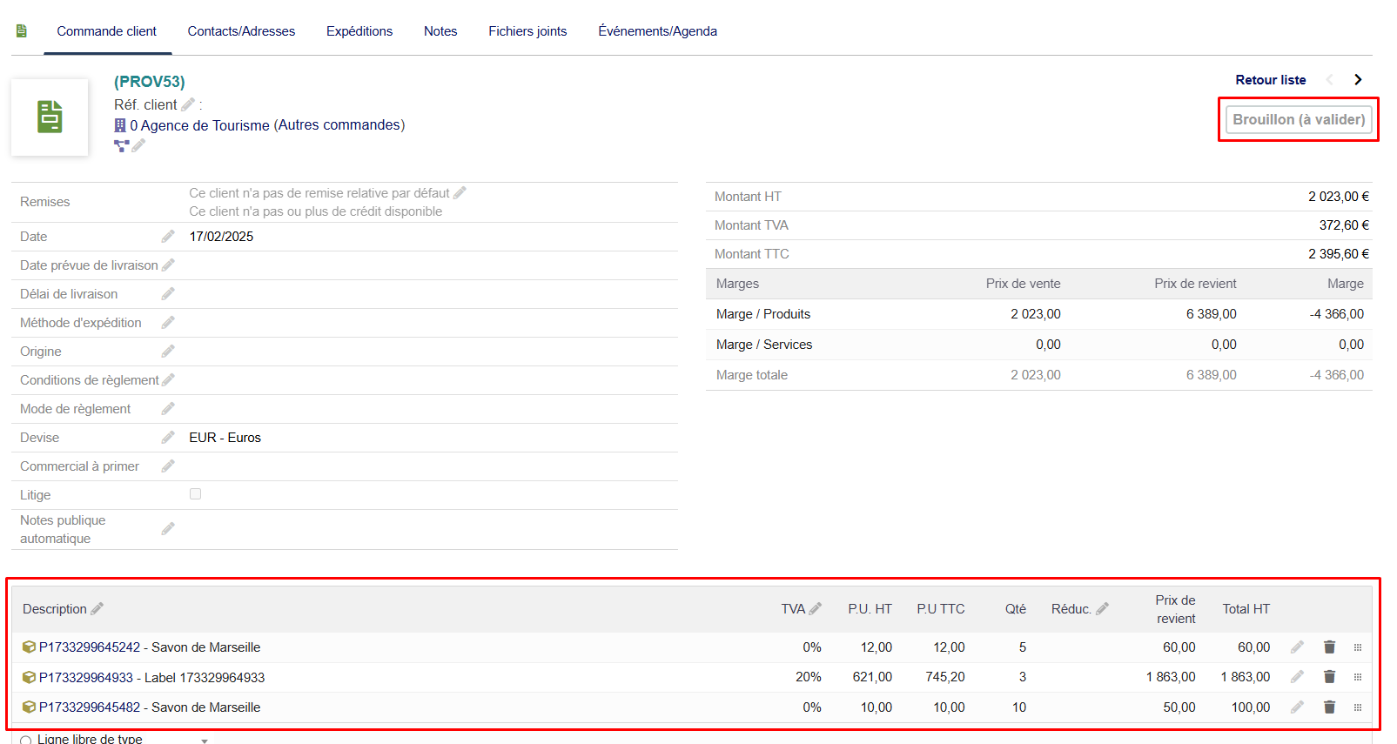This screenshot has height=744, width=1397.
Task: Click the Autres commandes link
Action: (339, 125)
